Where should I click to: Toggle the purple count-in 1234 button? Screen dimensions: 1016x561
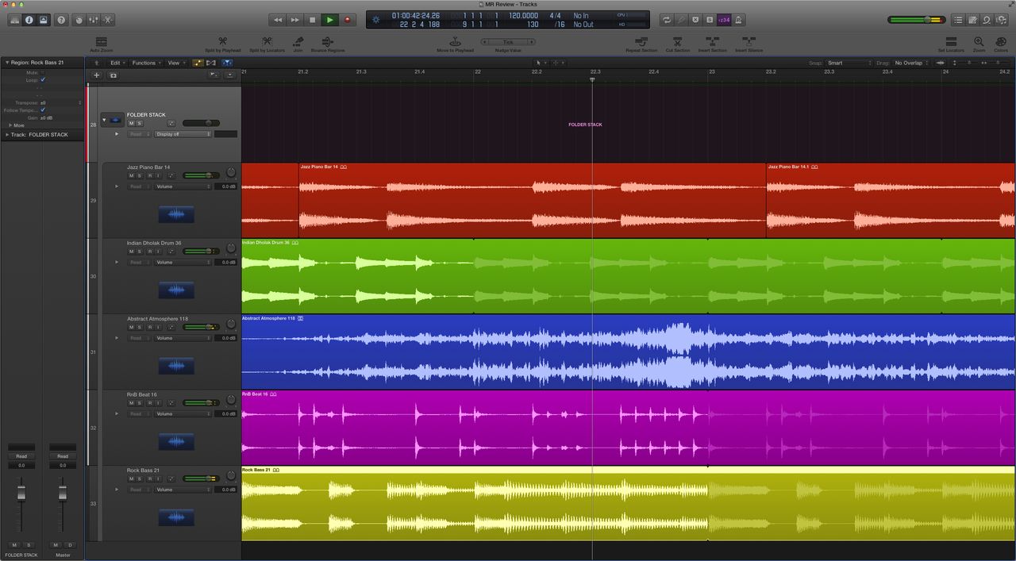point(724,19)
